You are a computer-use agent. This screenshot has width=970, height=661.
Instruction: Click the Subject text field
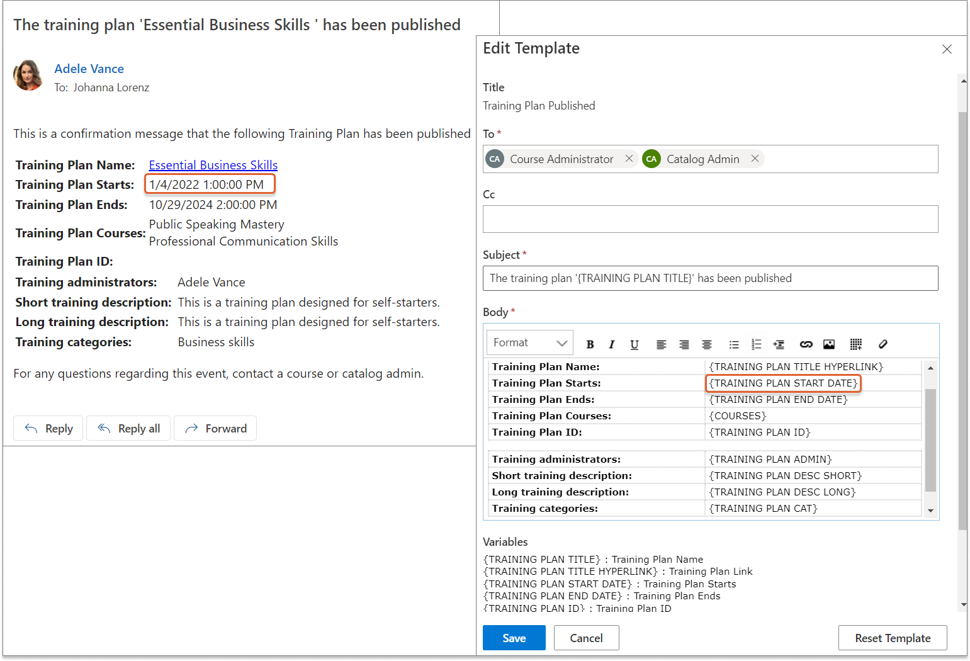click(x=710, y=278)
